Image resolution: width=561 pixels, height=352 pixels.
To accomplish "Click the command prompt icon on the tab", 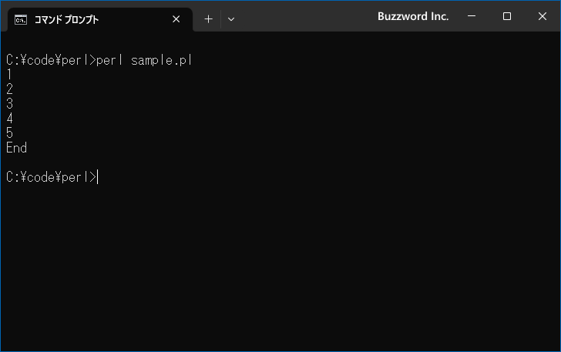I will coord(21,20).
